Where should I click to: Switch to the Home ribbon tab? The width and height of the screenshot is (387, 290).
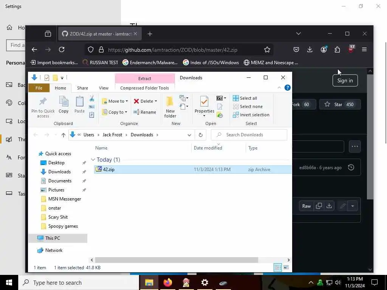60,88
